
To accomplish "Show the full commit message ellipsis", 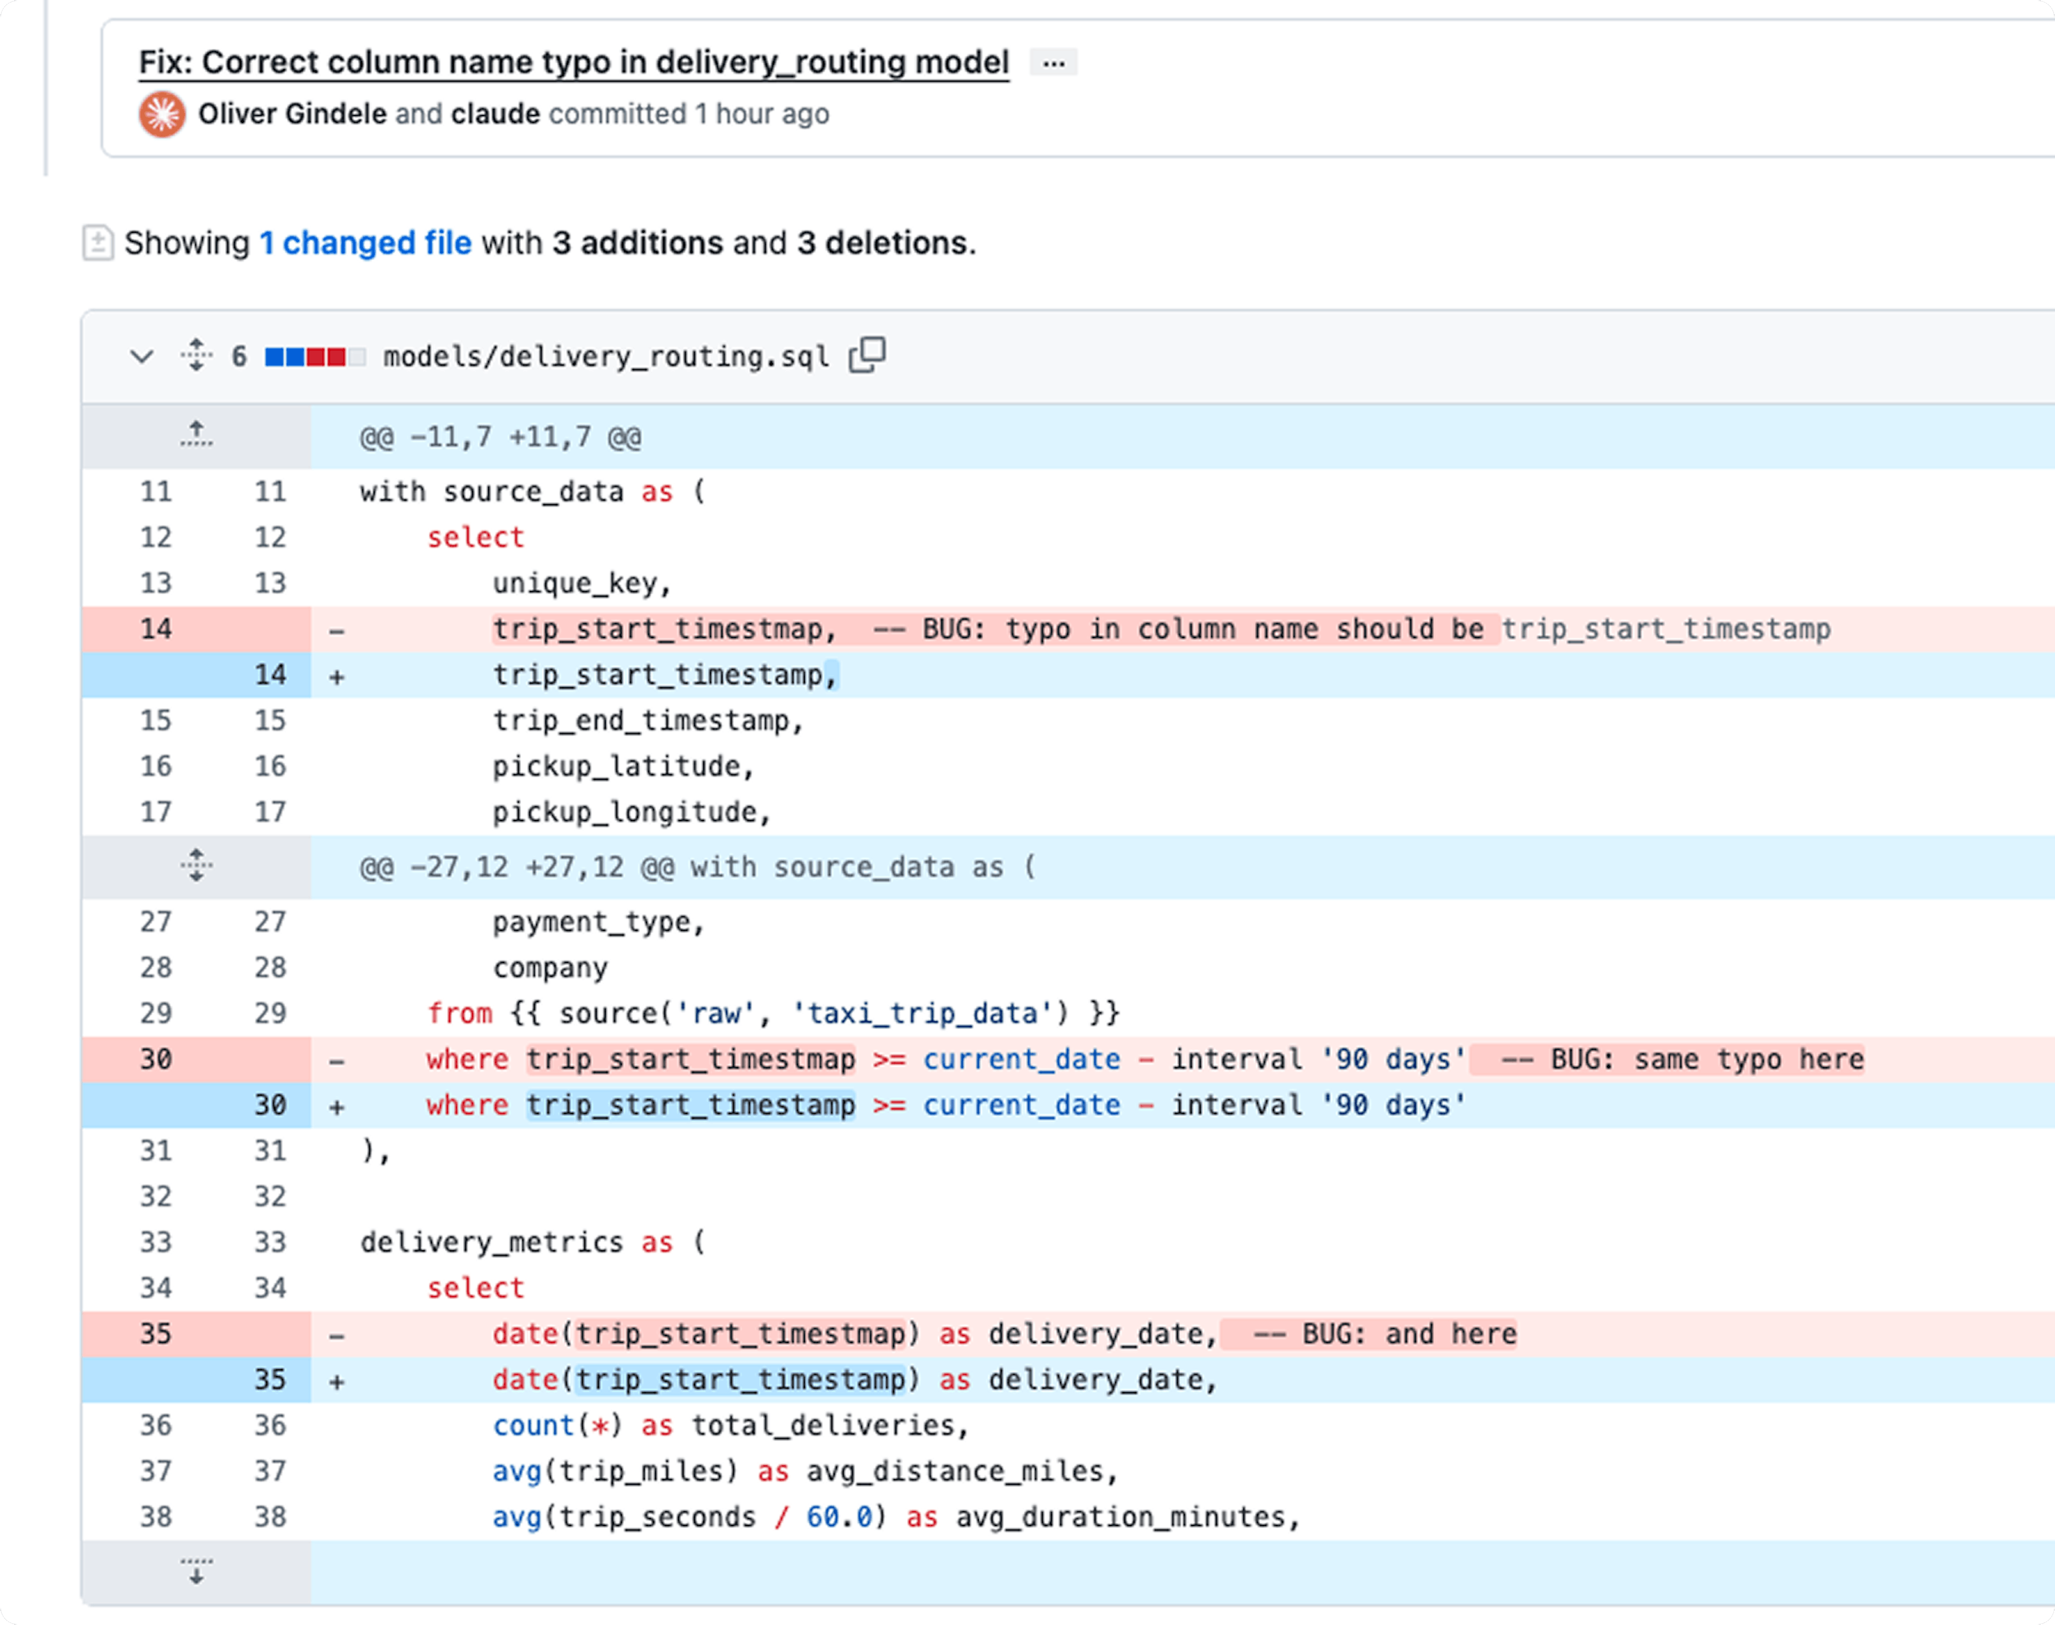I will point(1053,63).
